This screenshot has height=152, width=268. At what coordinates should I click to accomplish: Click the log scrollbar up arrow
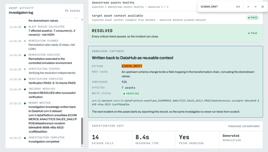click(82, 20)
